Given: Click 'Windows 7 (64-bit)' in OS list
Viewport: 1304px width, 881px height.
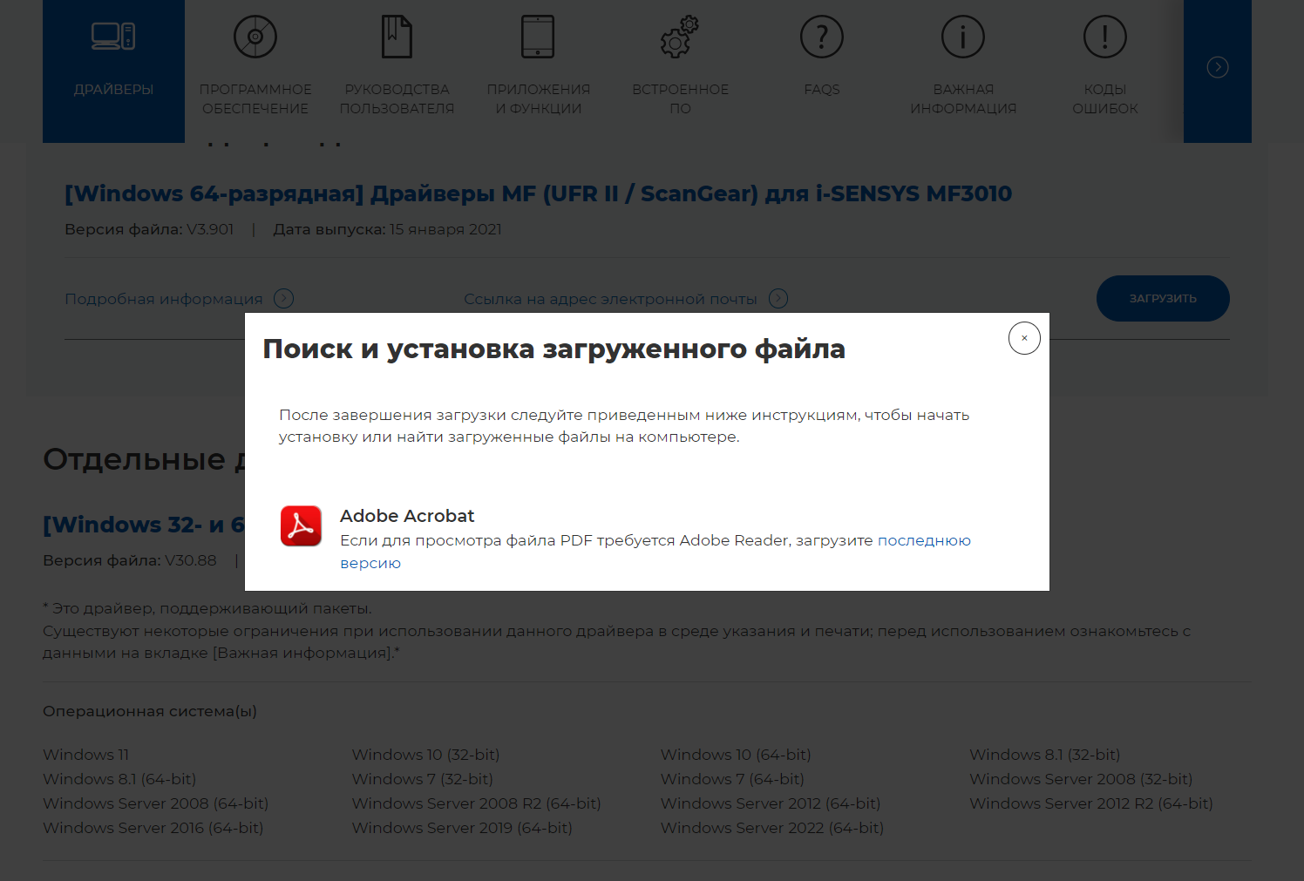Looking at the screenshot, I should (x=732, y=779).
